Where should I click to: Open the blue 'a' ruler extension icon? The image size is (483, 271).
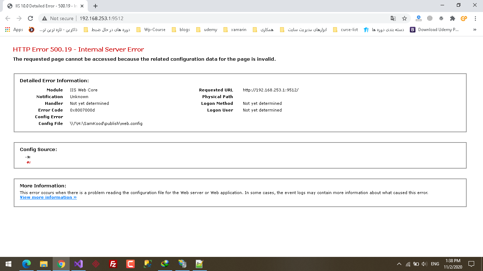click(x=419, y=18)
